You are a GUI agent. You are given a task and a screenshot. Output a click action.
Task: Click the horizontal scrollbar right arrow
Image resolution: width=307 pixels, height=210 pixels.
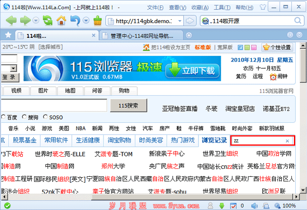[x=296, y=197]
